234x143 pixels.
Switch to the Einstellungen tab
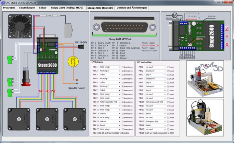pos(27,8)
